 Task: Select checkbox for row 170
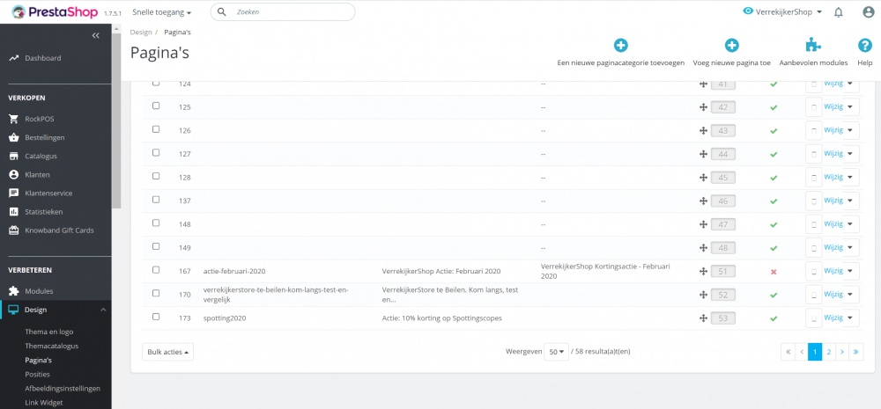pos(156,294)
